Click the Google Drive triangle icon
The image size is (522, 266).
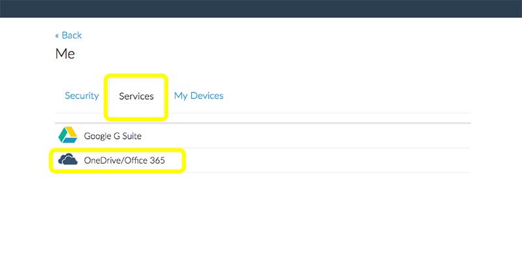pos(68,135)
